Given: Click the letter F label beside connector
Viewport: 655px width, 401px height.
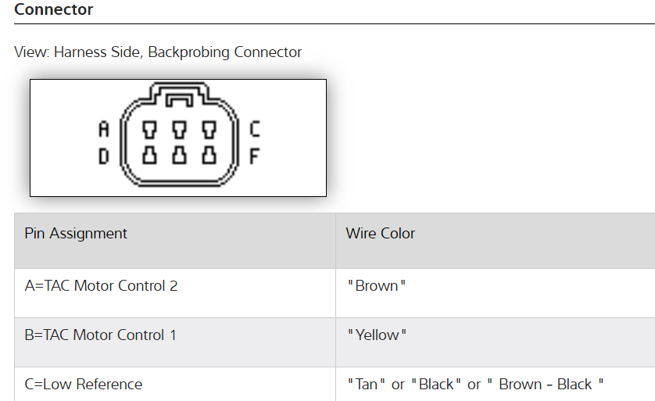Looking at the screenshot, I should (255, 156).
